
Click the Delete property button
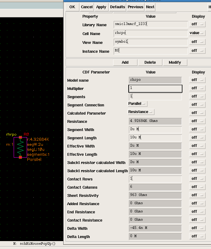point(150,62)
